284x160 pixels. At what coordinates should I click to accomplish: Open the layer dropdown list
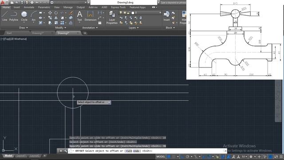pyautogui.click(x=160, y=13)
